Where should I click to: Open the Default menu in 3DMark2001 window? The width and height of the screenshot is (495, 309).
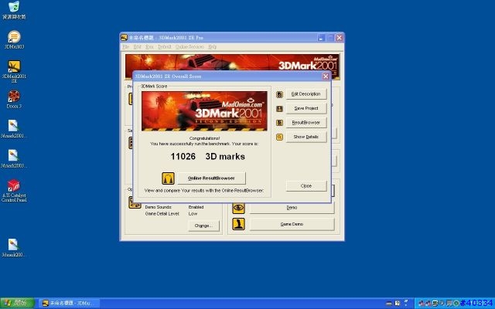tap(165, 46)
